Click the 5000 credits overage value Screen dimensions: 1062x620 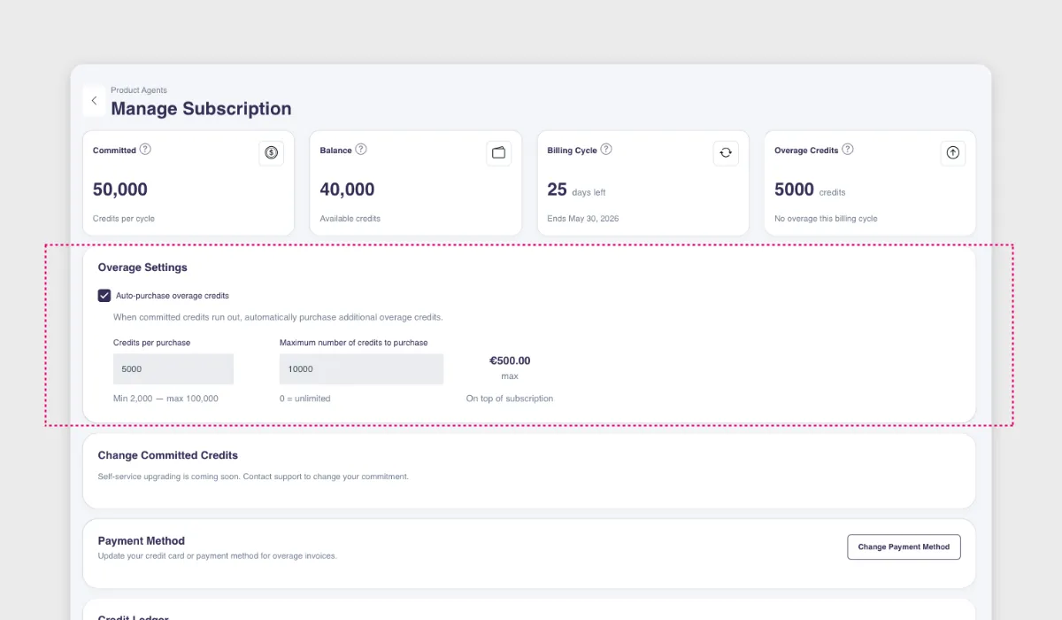tap(810, 190)
